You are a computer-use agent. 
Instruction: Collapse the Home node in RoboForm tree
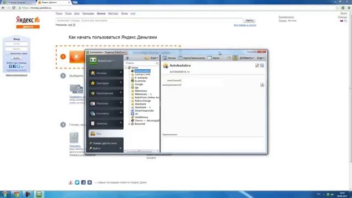pos(126,68)
